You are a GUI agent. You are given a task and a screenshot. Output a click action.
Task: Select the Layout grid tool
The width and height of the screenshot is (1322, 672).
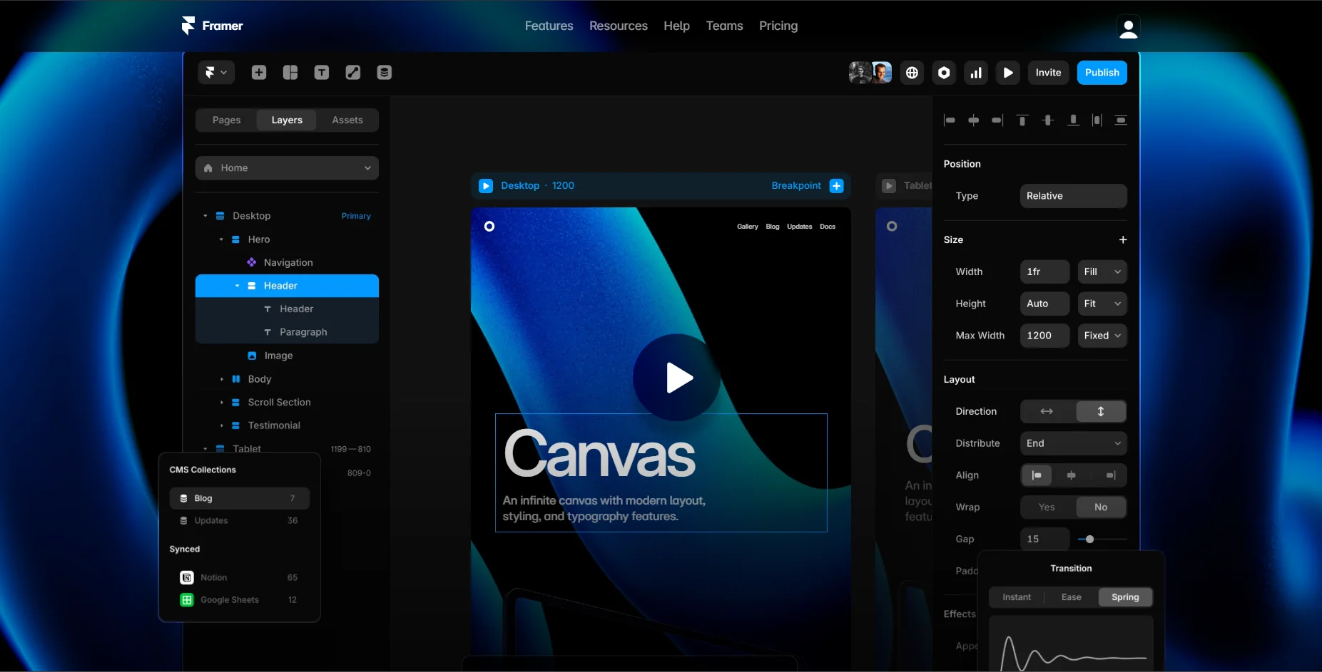(290, 72)
